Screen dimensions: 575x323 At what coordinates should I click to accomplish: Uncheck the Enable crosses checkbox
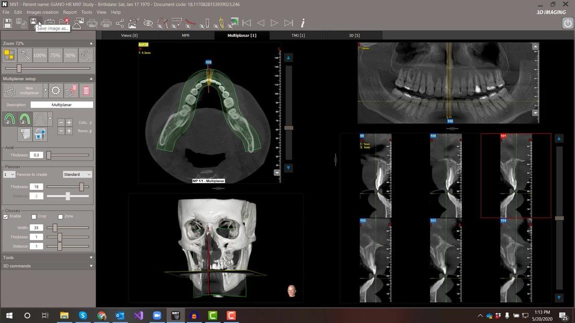click(x=6, y=217)
